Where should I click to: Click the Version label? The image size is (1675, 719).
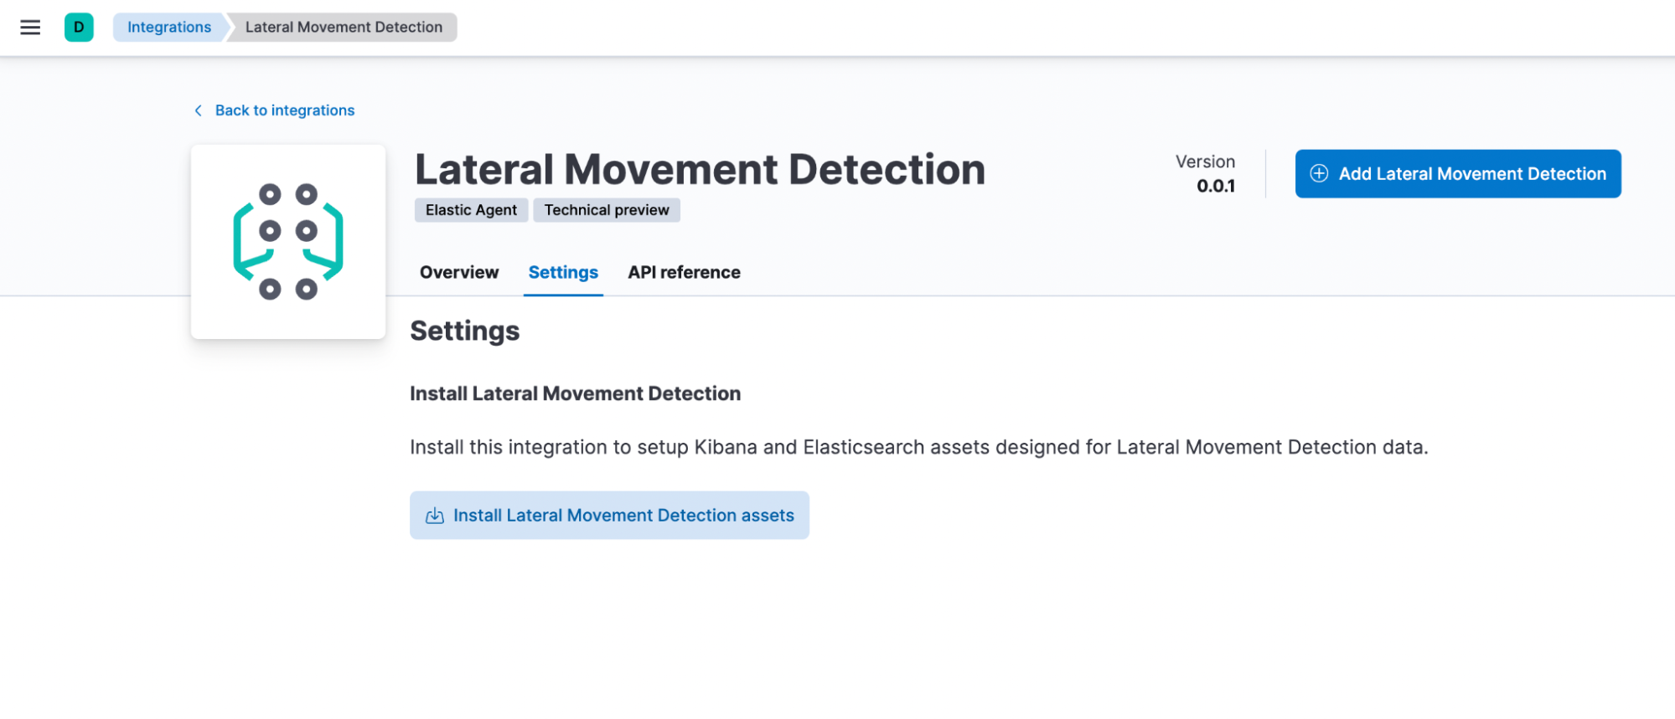(x=1205, y=162)
